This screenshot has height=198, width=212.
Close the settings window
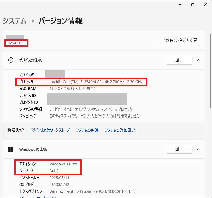point(205,5)
